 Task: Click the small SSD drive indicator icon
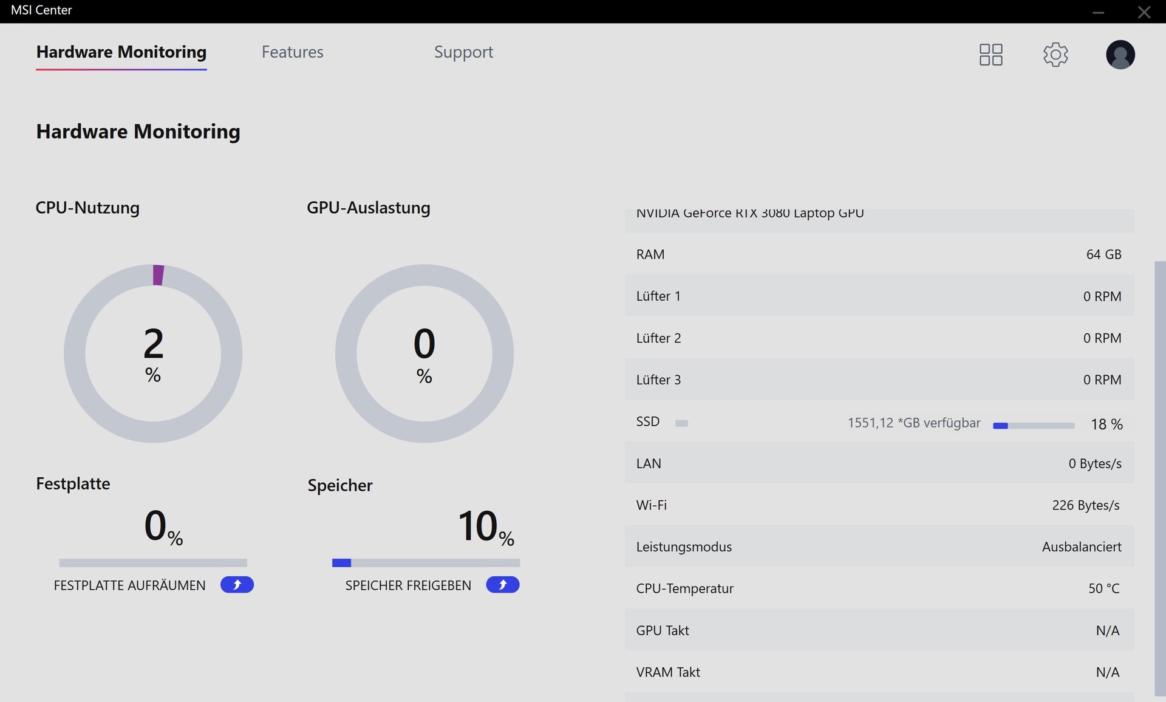[681, 423]
